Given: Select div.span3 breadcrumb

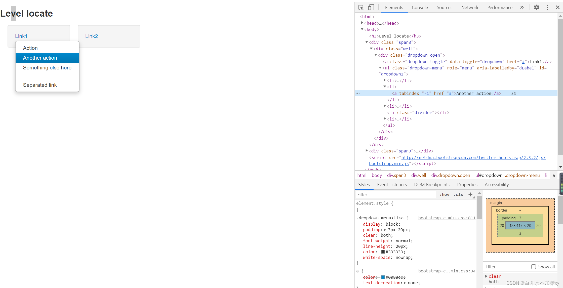Looking at the screenshot, I should (396, 175).
